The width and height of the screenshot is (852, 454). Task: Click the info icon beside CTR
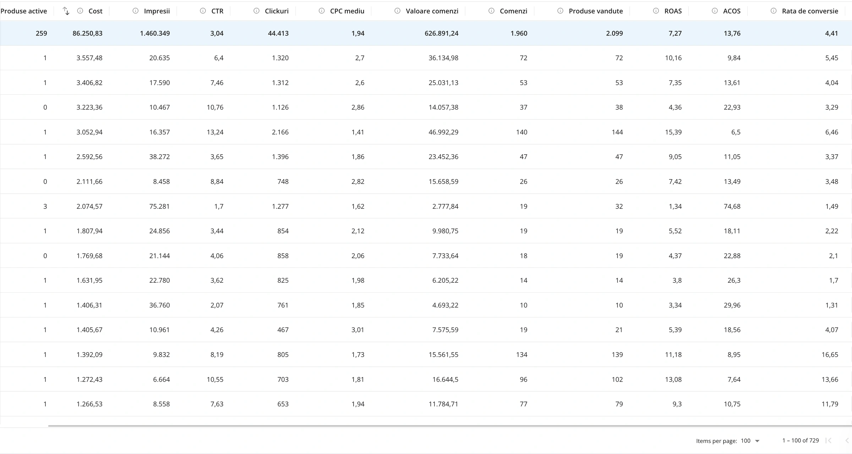click(x=203, y=11)
